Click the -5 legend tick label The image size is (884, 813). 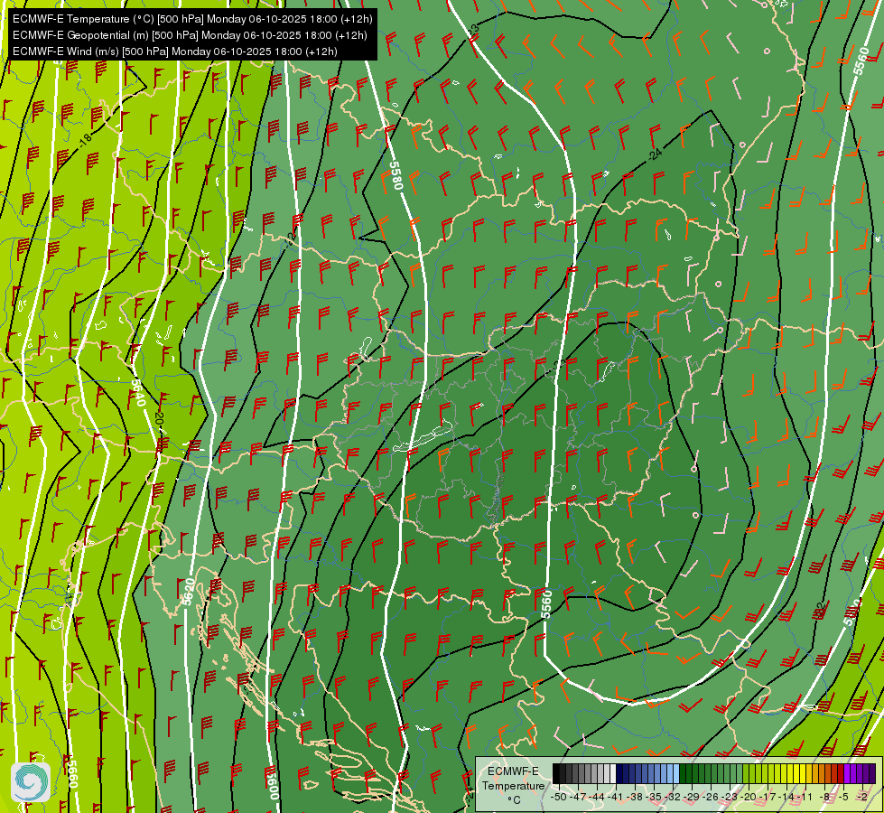pos(843,797)
